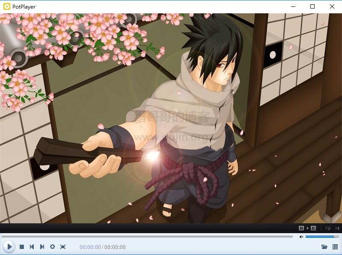Click the PotPlayer logo icon

coord(6,6)
